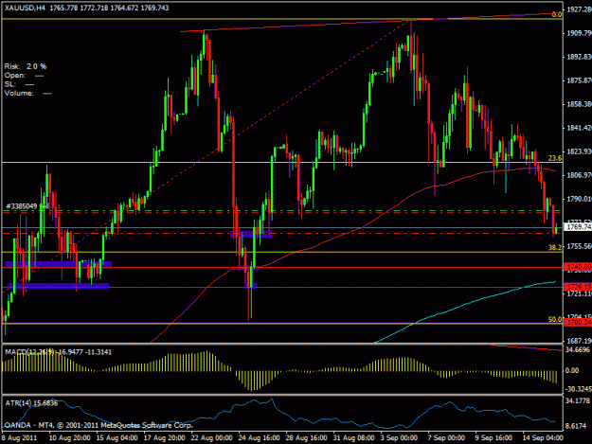Click the 28 Aug 16:00 time label
This screenshot has height=444, width=592.
click(x=306, y=438)
